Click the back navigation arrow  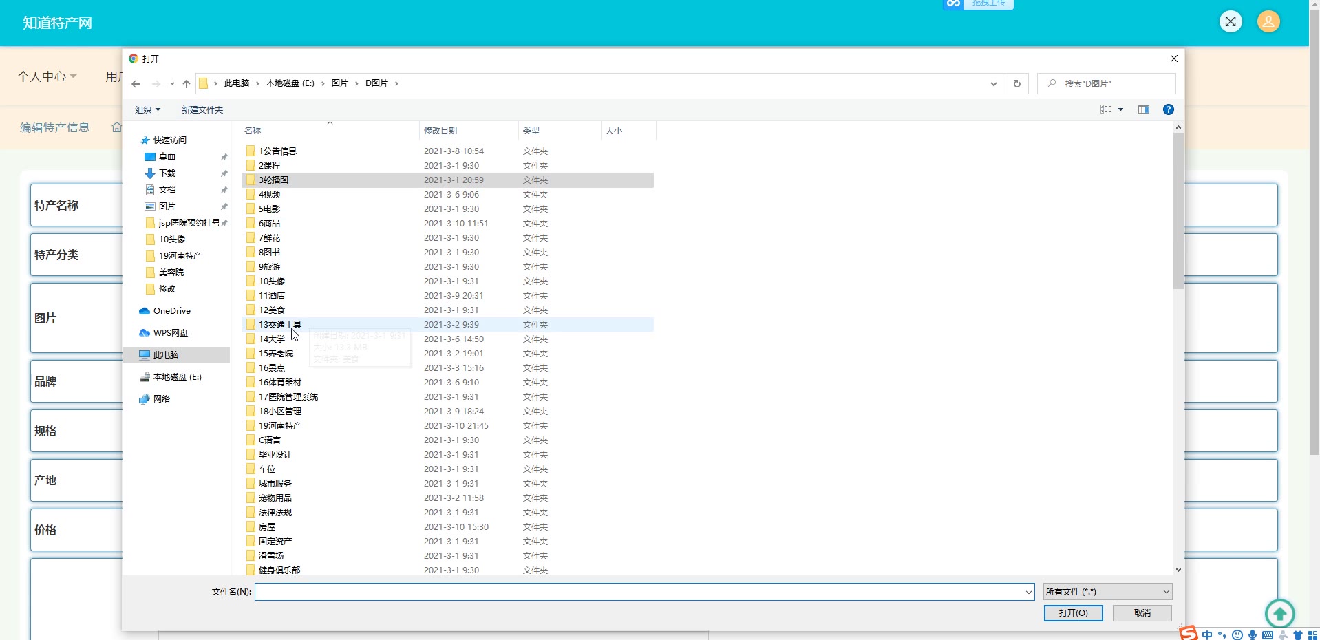tap(136, 84)
